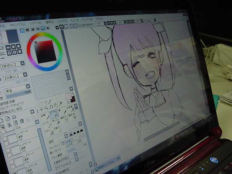Pick the hand pan tool
The height and width of the screenshot is (174, 232).
[x=56, y=105]
